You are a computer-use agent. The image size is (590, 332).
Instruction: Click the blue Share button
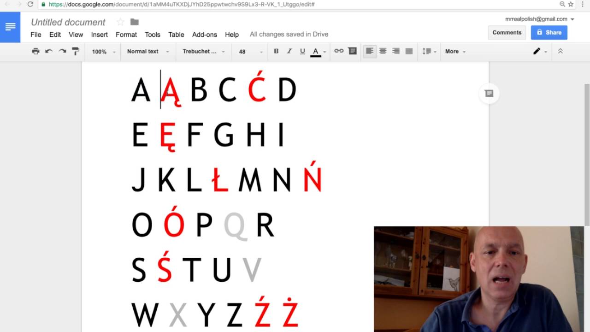tap(549, 33)
